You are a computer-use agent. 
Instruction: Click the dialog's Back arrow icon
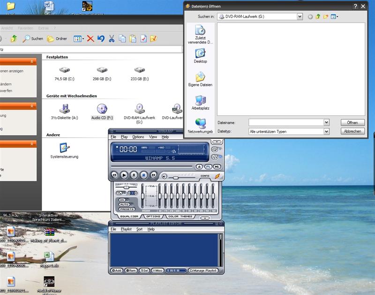310,17
